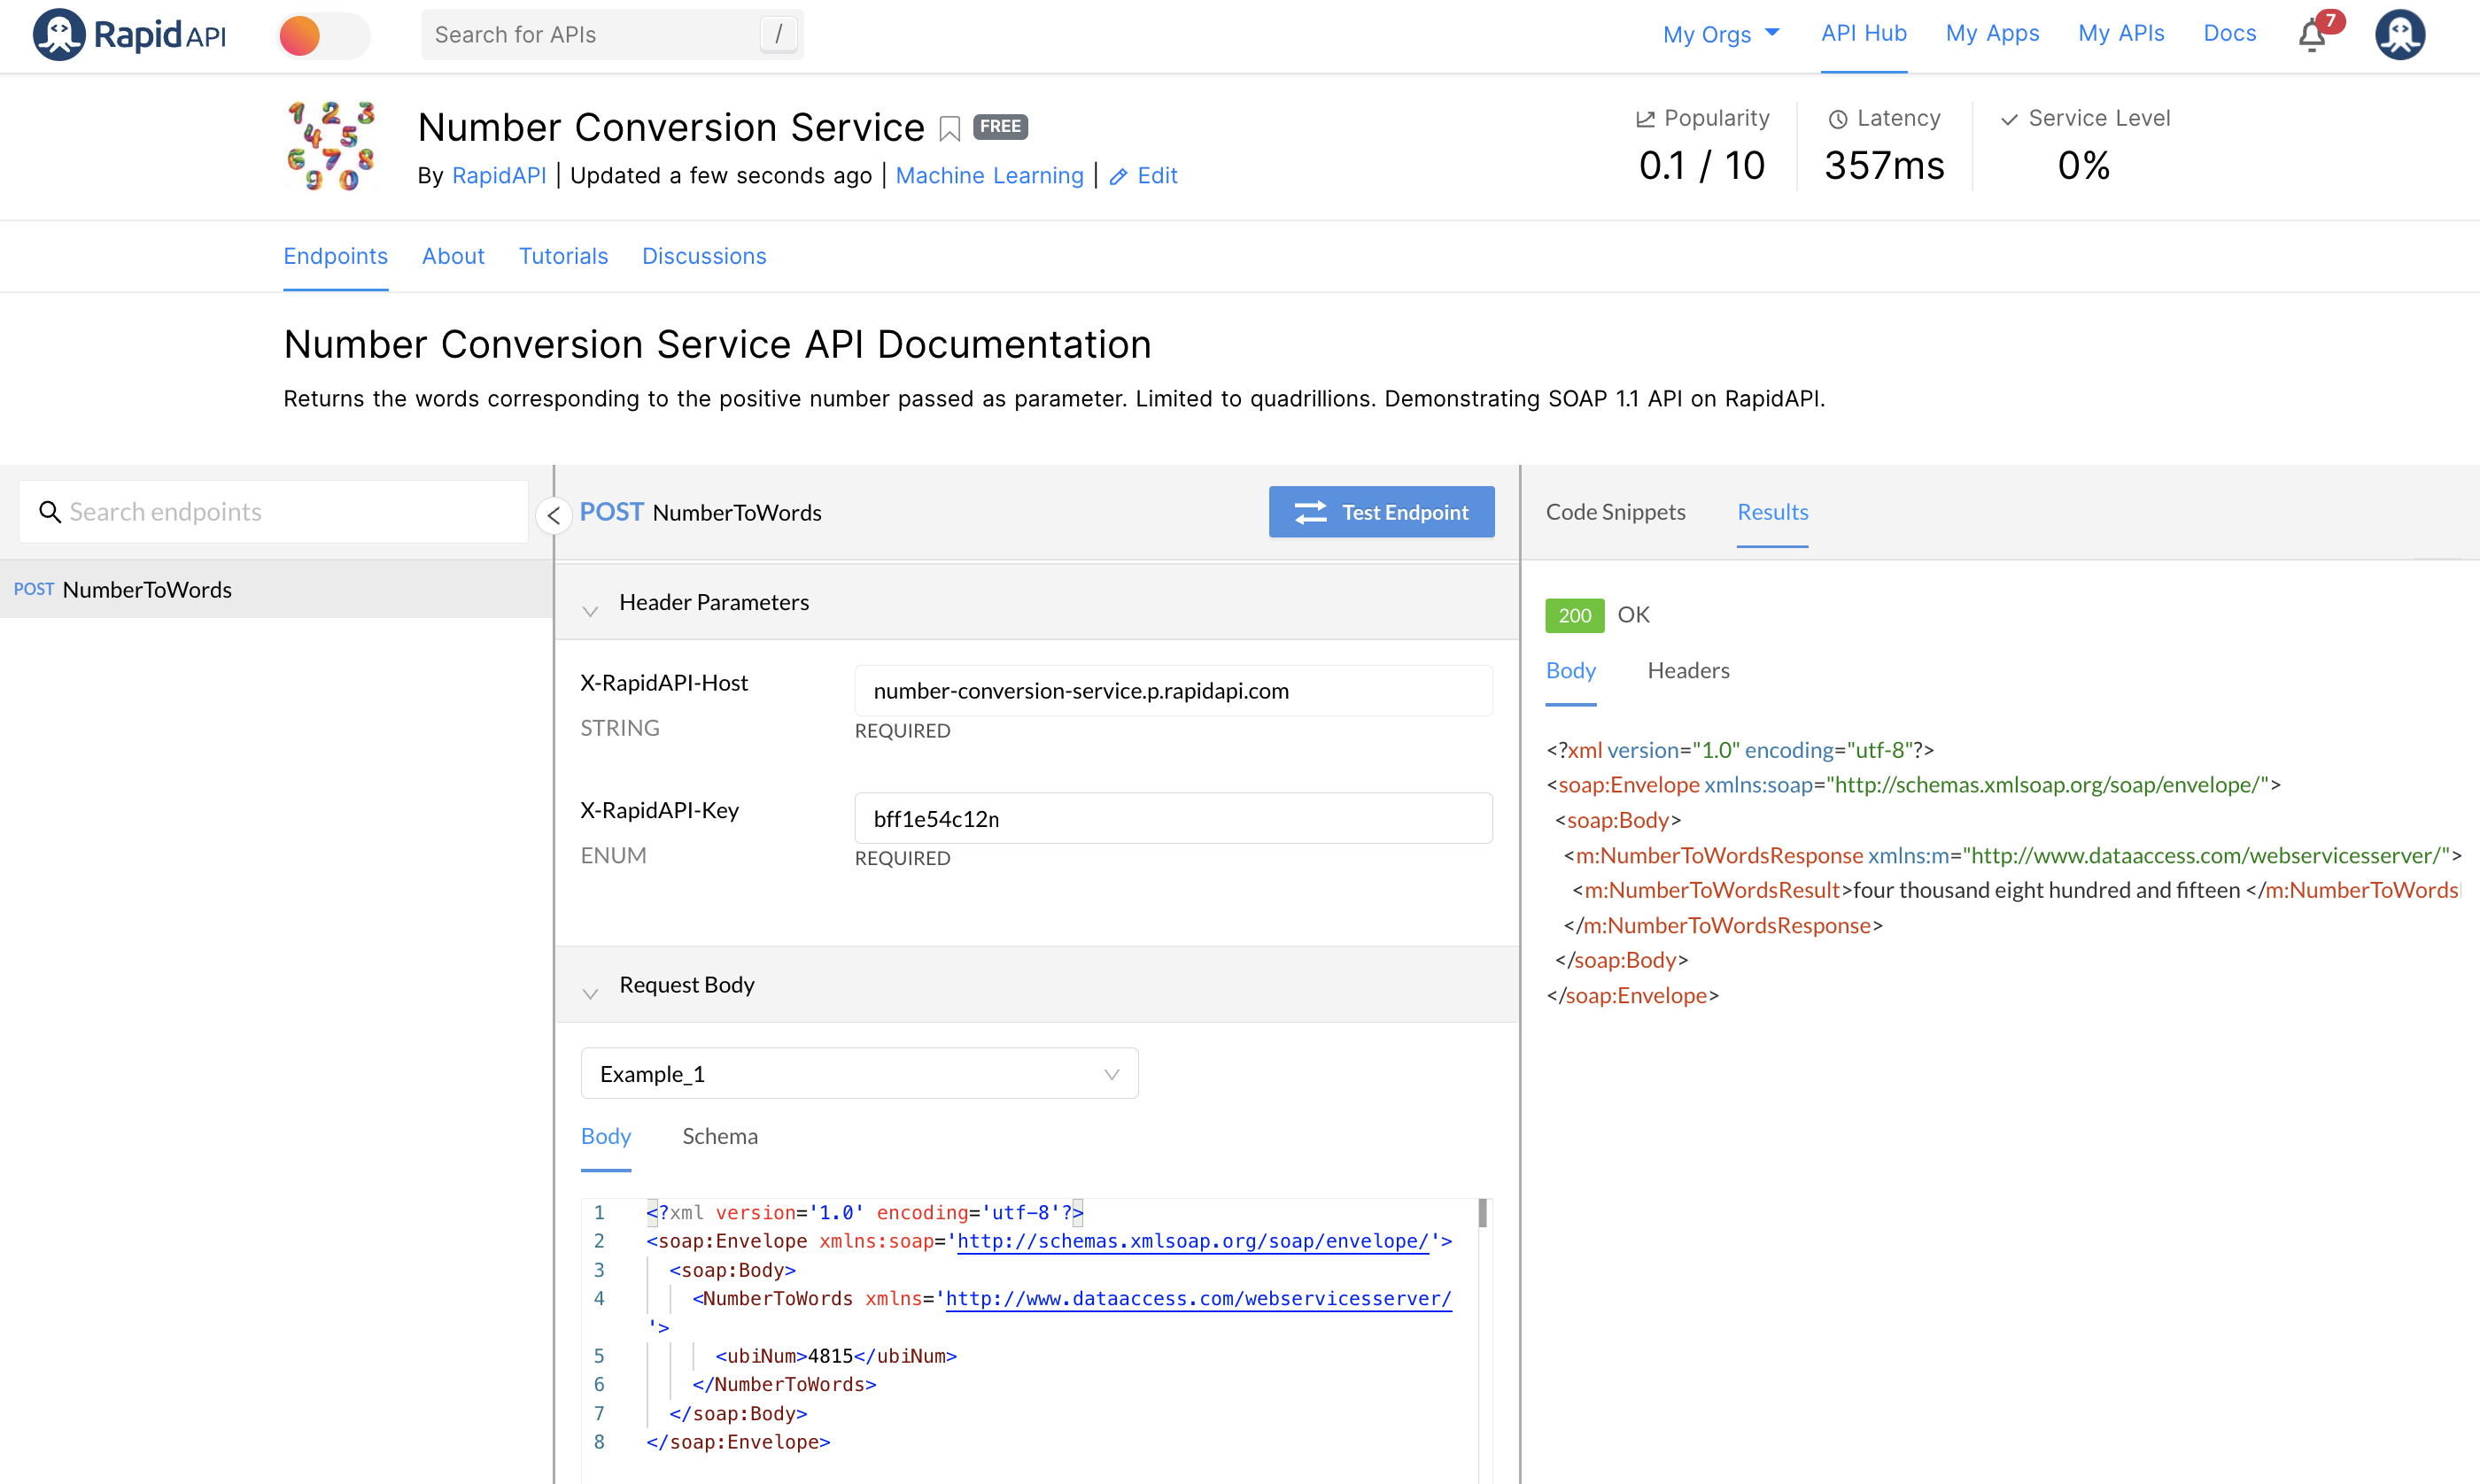Bookmark the Number Conversion Service API
Screen dimensions: 2480x1484
(x=949, y=128)
